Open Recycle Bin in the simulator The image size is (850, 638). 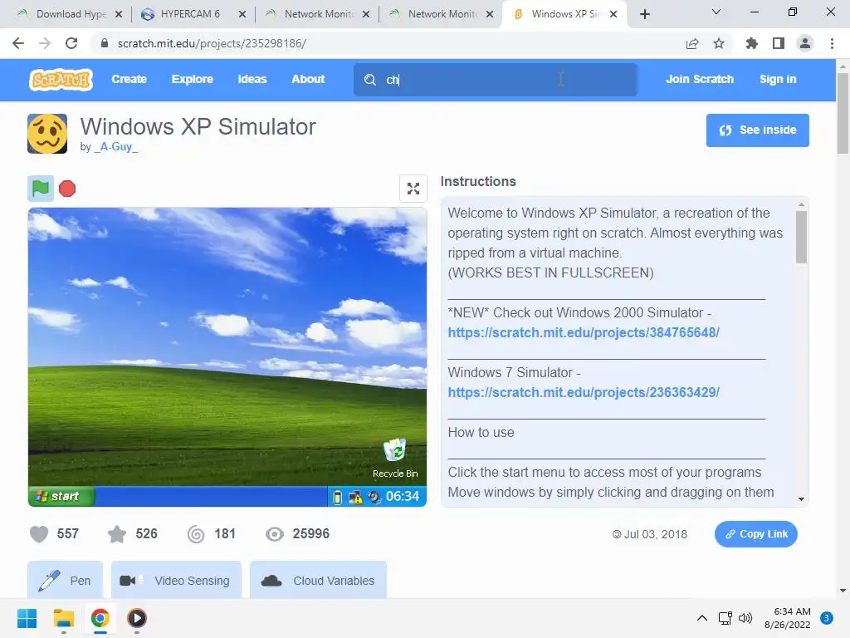click(x=395, y=459)
